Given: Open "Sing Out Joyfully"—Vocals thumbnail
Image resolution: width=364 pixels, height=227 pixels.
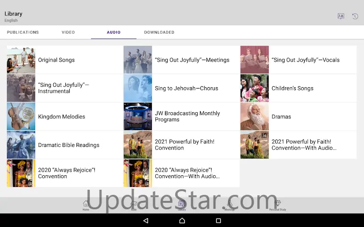Looking at the screenshot, I should click(255, 60).
